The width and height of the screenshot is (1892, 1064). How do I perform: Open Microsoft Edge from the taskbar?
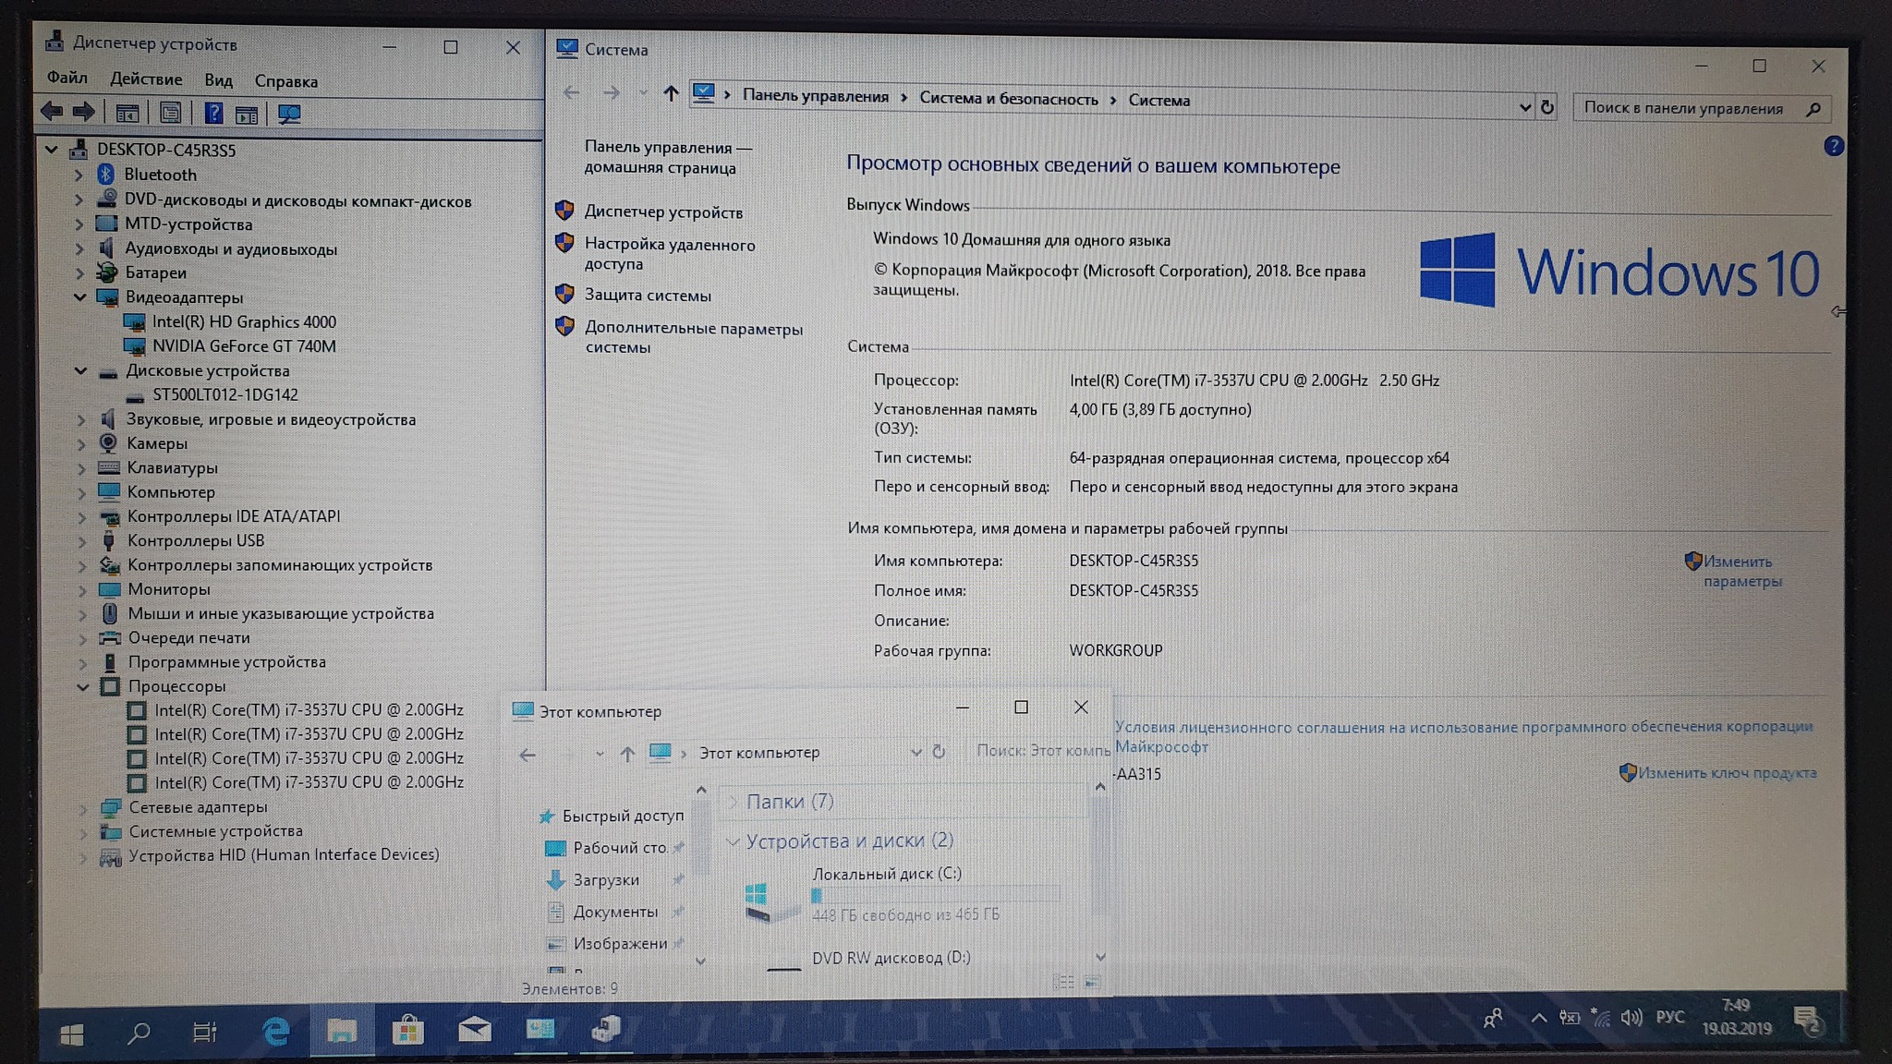[275, 1031]
